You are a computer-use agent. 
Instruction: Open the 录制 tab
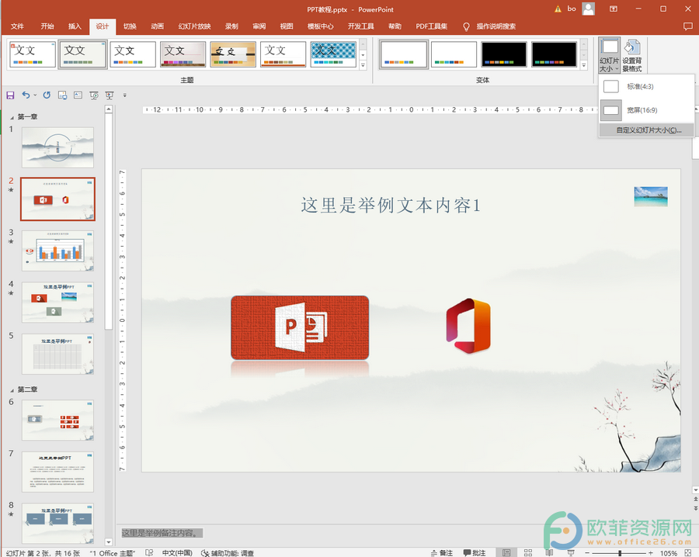click(231, 26)
